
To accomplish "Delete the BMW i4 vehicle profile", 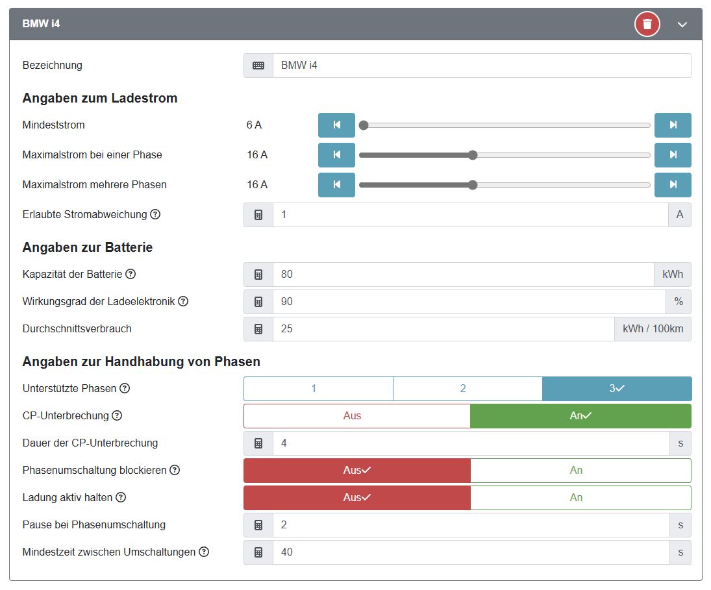I will pyautogui.click(x=647, y=24).
